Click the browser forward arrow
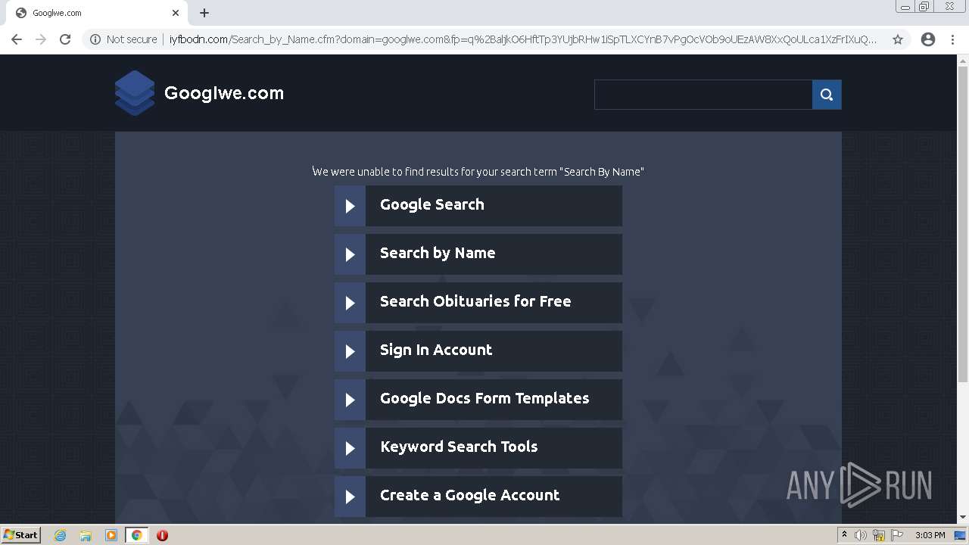Screen dimensions: 969x545 (41, 39)
